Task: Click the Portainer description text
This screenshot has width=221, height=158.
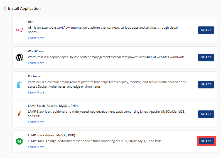Action: coord(107,84)
